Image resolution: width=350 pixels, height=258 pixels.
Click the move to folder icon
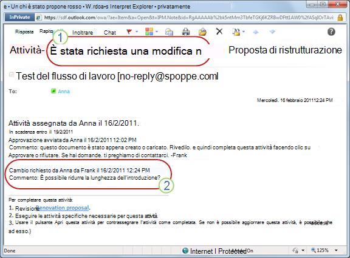[236, 32]
